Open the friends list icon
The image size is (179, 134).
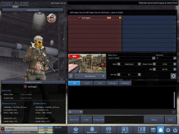coord(161,130)
